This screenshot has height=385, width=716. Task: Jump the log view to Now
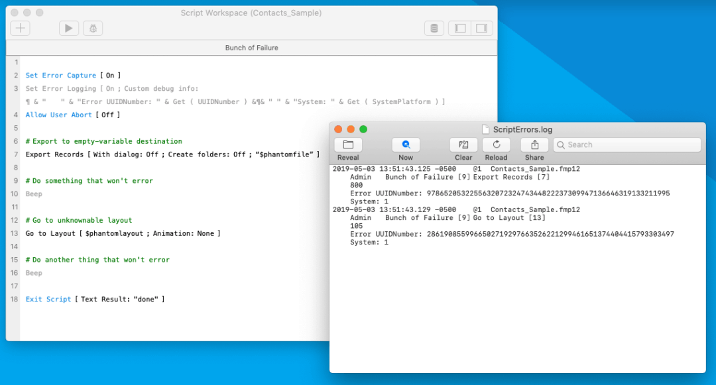pos(406,147)
